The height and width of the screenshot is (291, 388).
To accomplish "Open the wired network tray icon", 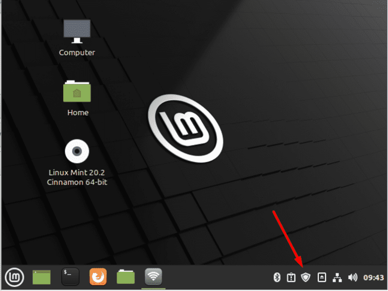I will 337,277.
